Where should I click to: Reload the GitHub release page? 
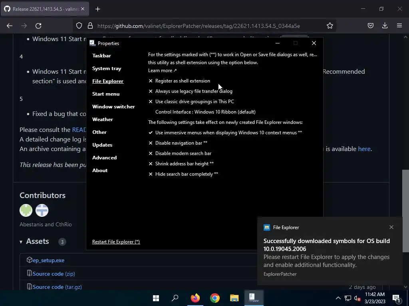pos(38,26)
